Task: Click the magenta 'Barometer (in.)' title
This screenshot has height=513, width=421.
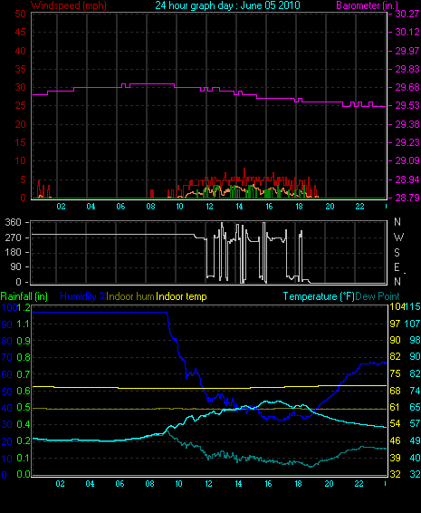Action: (x=367, y=5)
